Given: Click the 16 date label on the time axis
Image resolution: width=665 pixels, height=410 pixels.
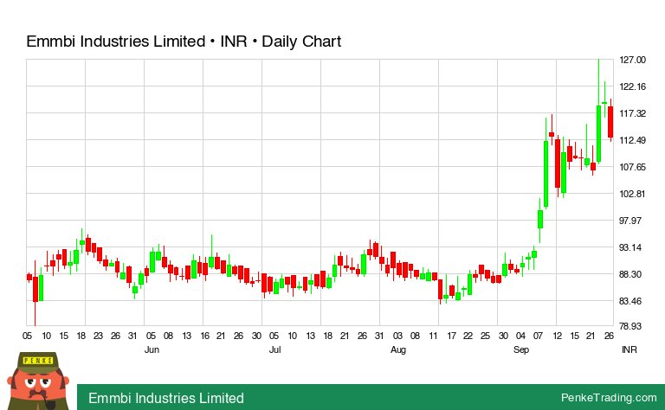Looking at the screenshot, I should pos(205,336).
